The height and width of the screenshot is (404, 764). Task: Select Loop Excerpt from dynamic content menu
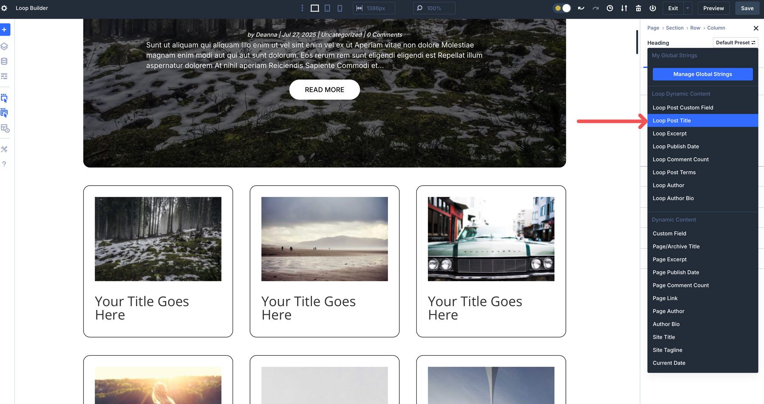pyautogui.click(x=669, y=133)
